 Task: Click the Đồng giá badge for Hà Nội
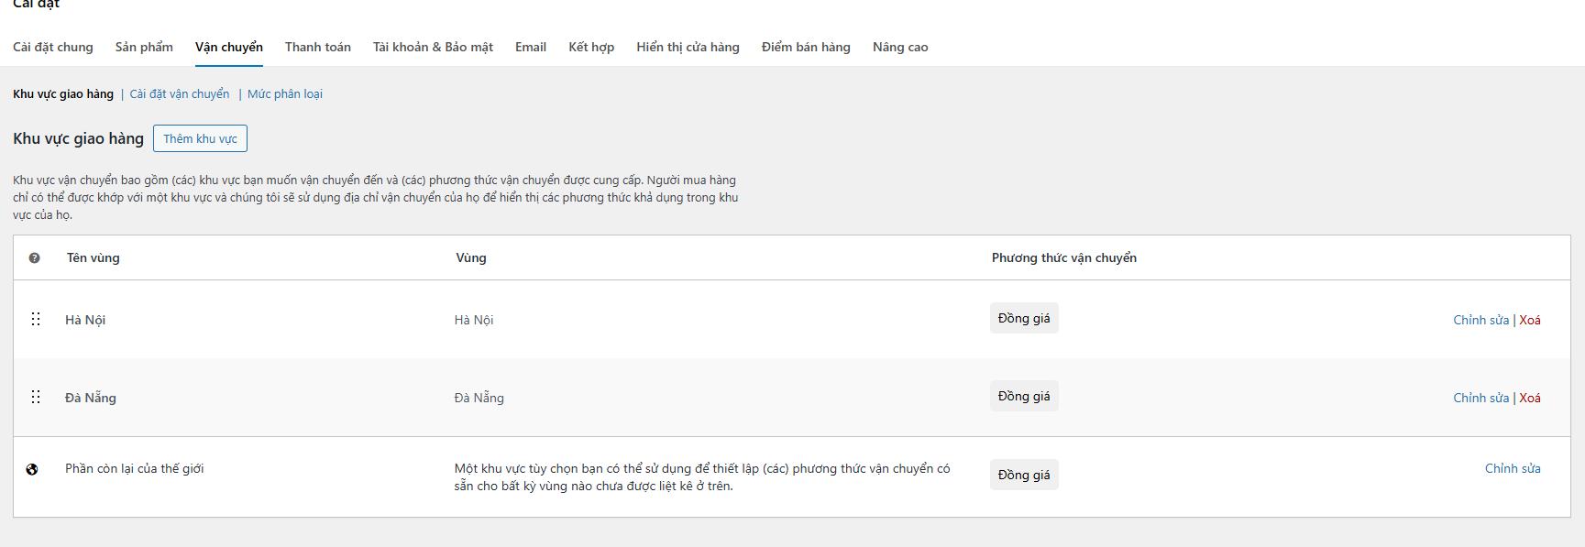[x=1024, y=318]
